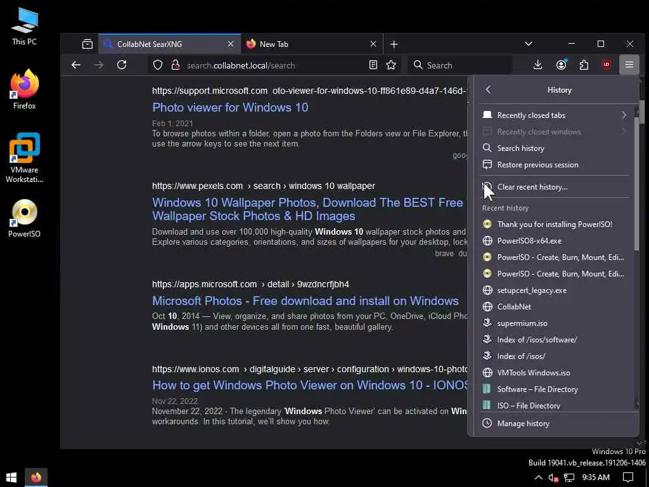Open 'Index of /isos/' history entry
This screenshot has width=649, height=487.
coord(555,356)
